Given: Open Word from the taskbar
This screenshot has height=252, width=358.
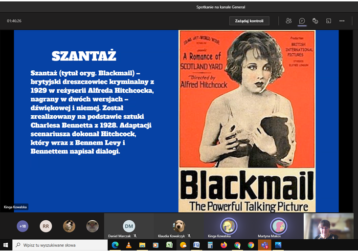Looking at the screenshot, I should [196, 245].
